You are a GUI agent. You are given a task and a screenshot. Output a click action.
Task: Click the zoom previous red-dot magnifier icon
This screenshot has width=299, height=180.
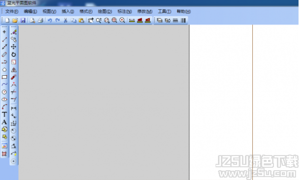[122, 21]
